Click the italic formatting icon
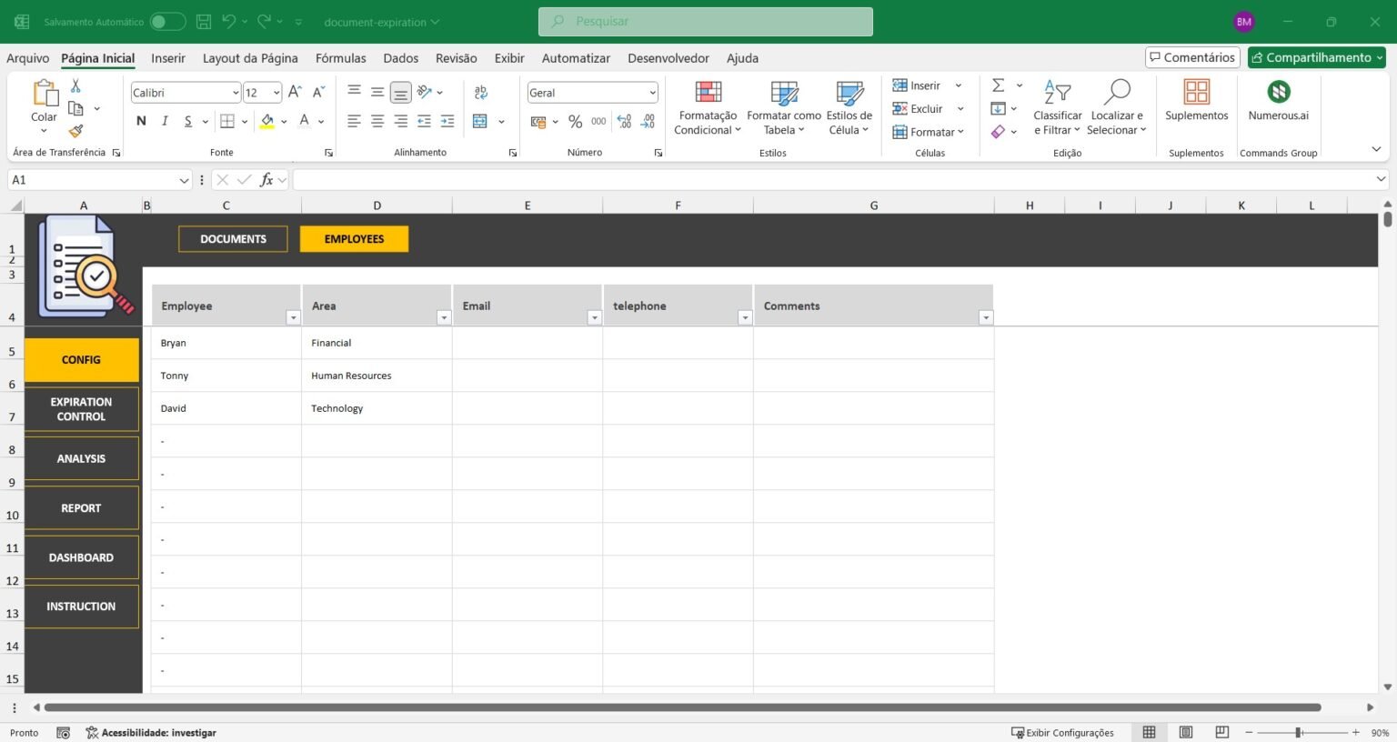 point(164,120)
